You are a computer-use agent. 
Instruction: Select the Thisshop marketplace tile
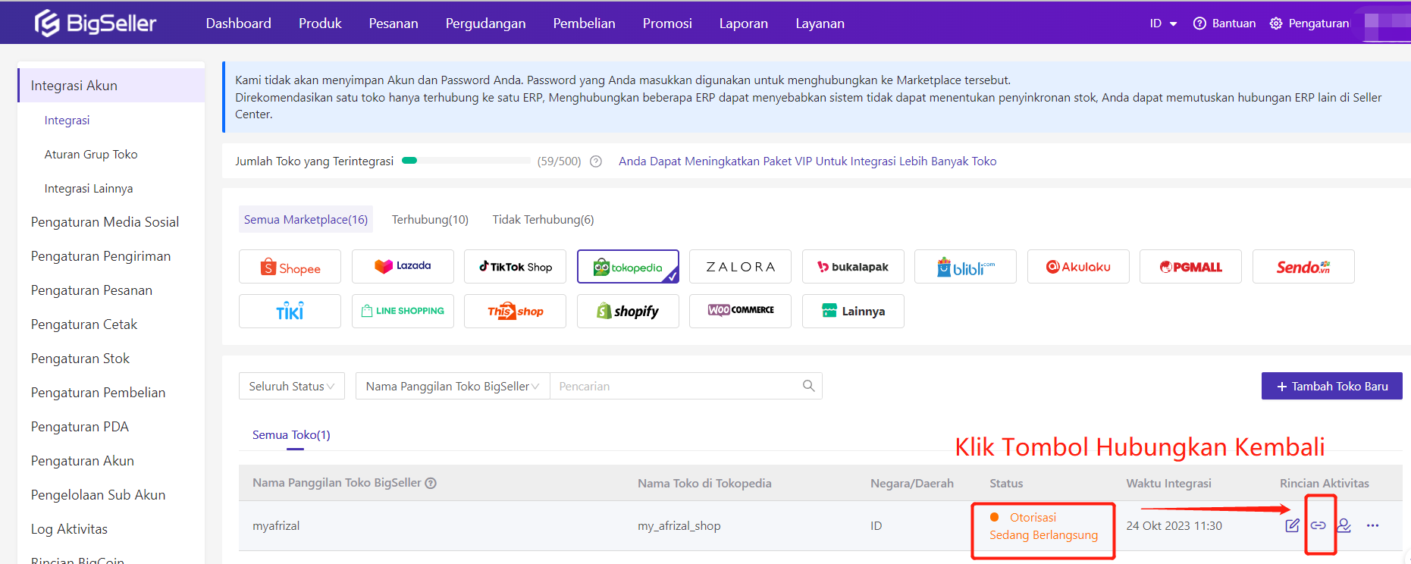(515, 312)
